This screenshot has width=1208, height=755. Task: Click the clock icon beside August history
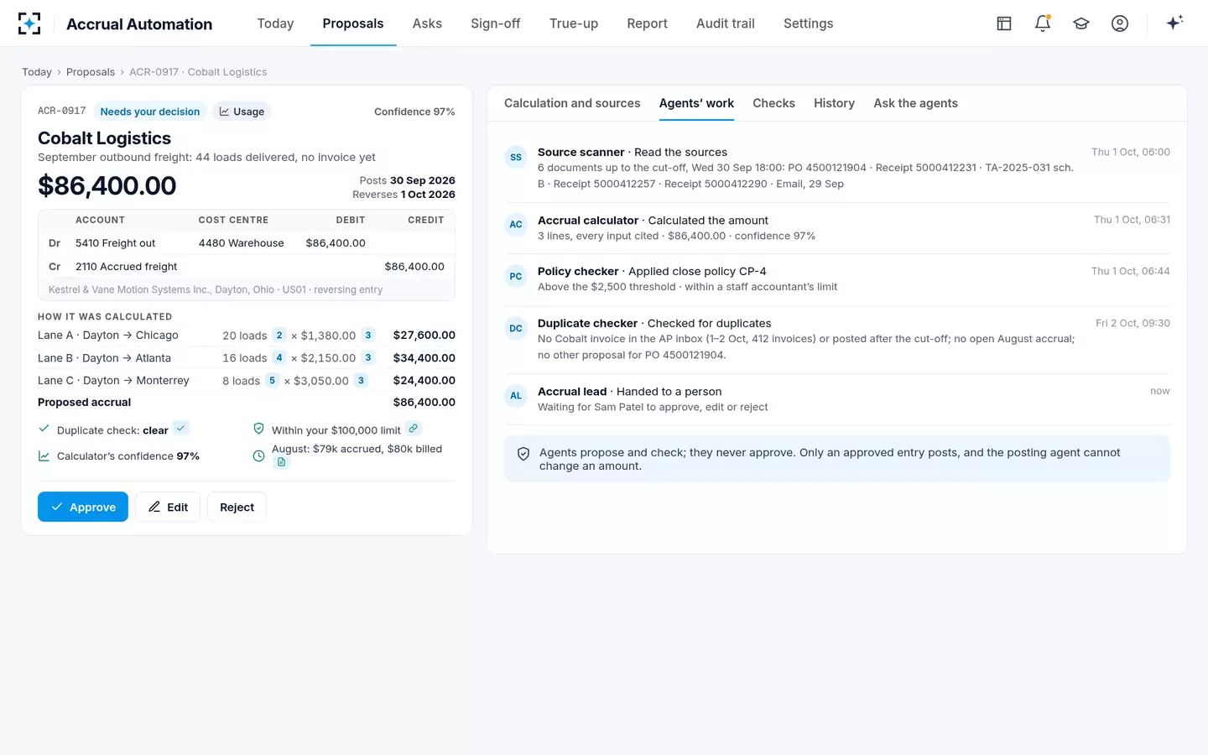tap(259, 456)
